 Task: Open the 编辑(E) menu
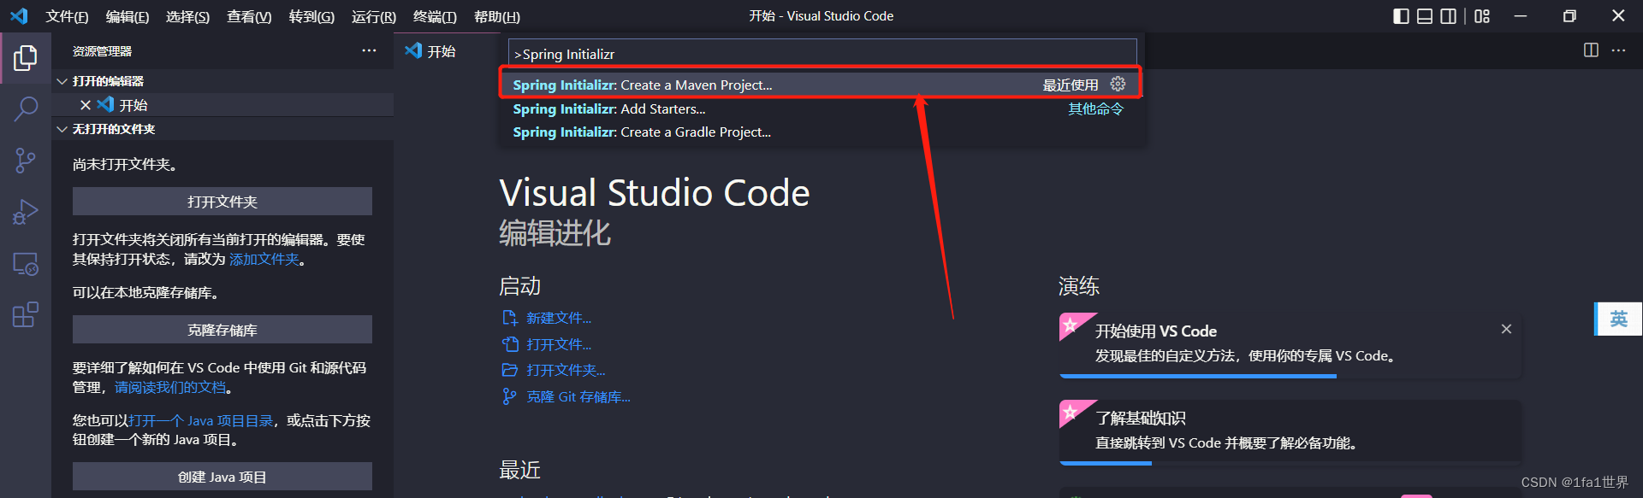[128, 17]
